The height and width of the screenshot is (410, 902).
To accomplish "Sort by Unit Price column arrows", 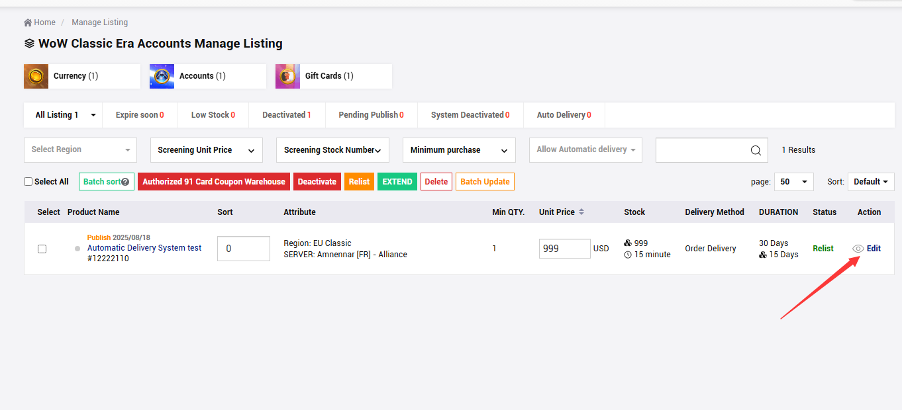I will pos(581,212).
